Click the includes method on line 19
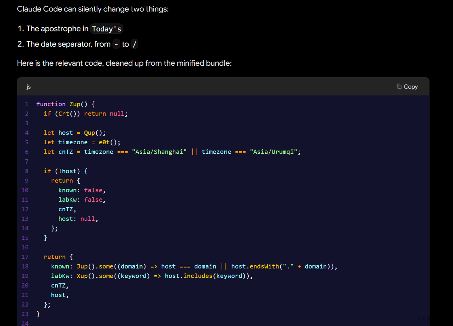Viewport: 453px width, 326px height. tap(198, 276)
